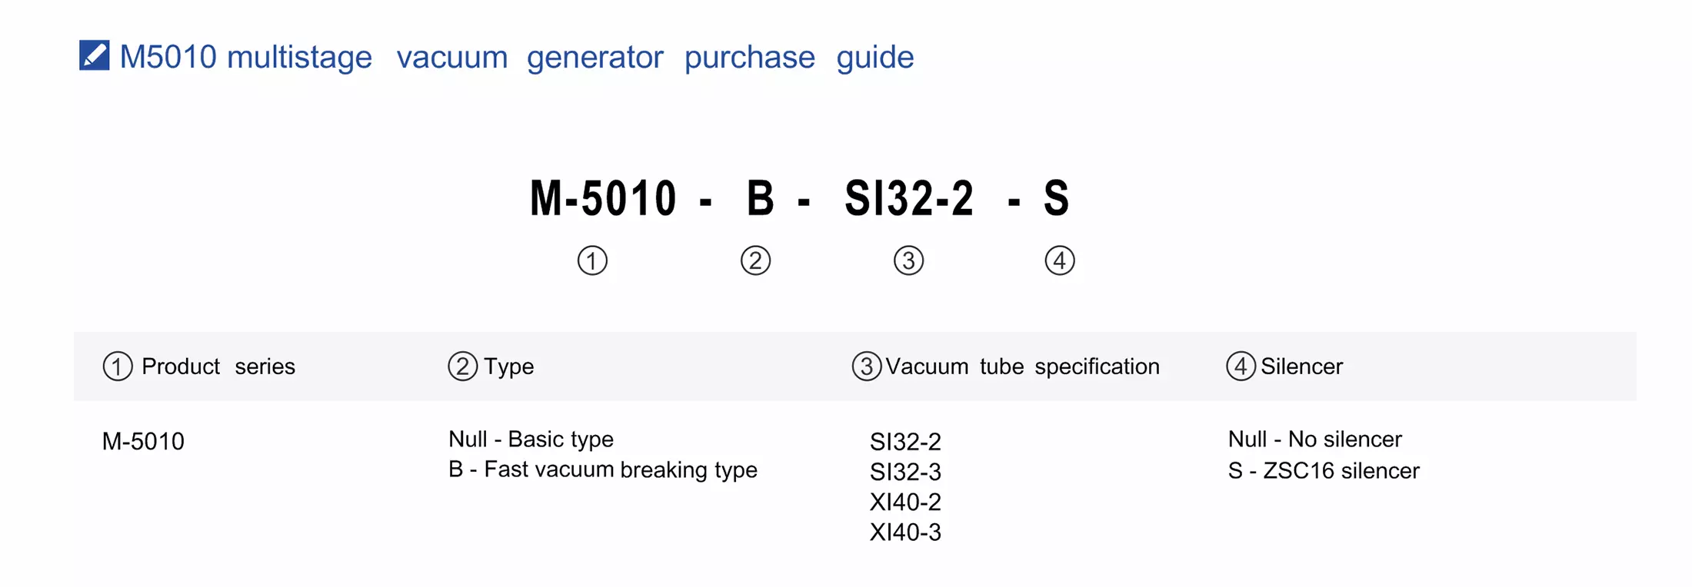1692x587 pixels.
Task: Click the bold M-5010 model code segment
Action: coord(603,198)
